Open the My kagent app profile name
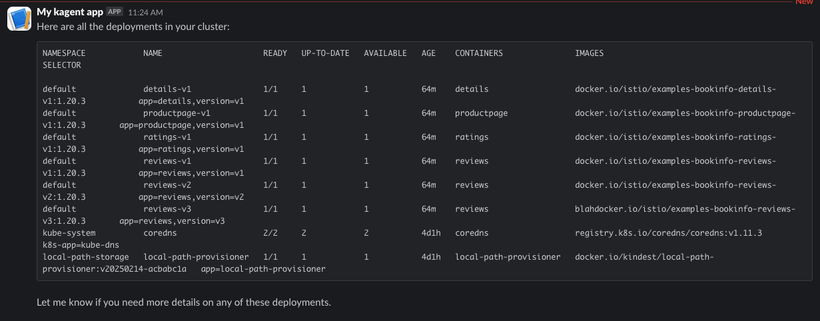This screenshot has height=321, width=820. pos(70,12)
